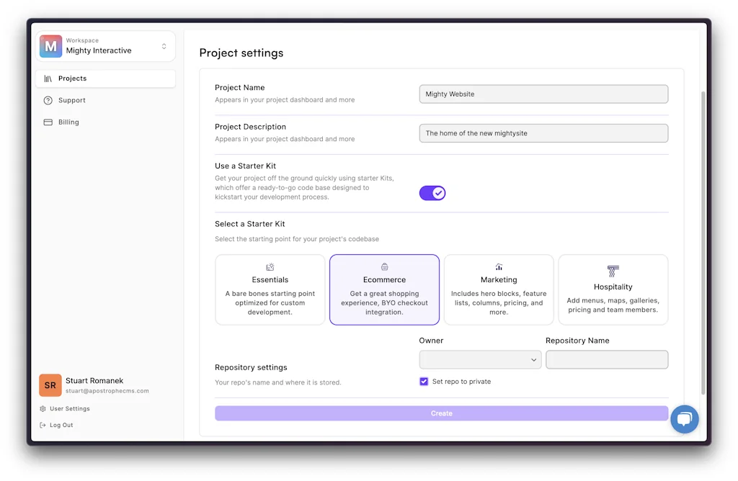
Task: Open the repository Owner dropdown
Action: click(480, 360)
